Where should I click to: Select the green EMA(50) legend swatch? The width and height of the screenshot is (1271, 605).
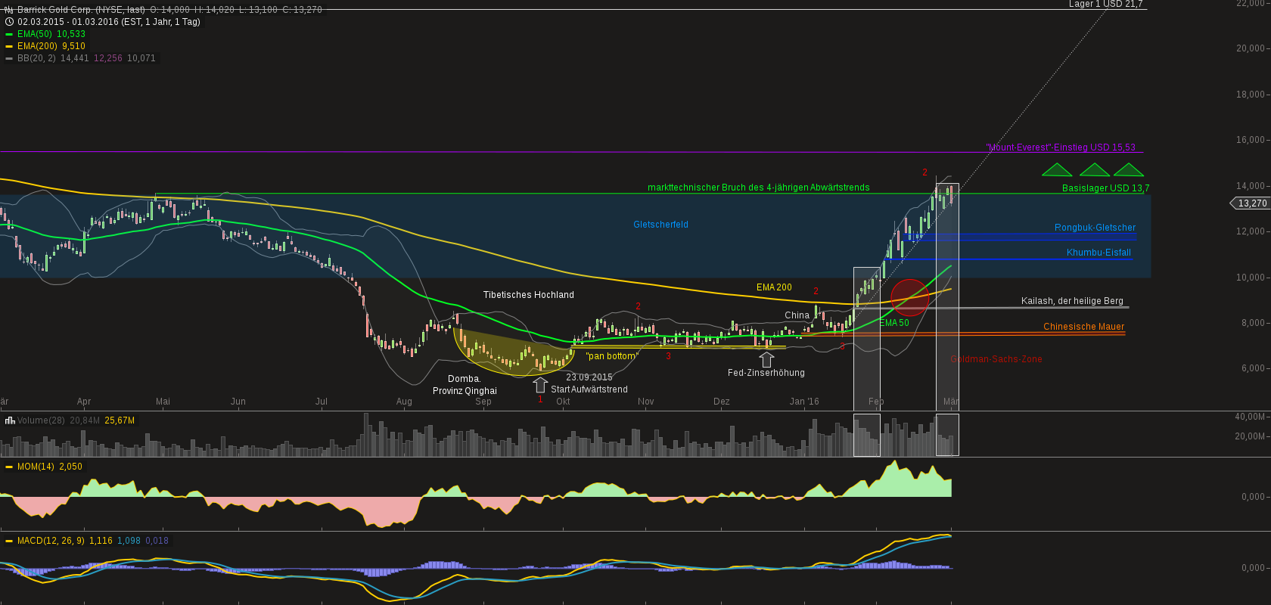[x=9, y=34]
